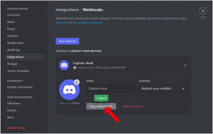Image resolution: width=213 pixels, height=134 pixels.
Task: Click the clock icon beside creation date
Action: (74, 68)
